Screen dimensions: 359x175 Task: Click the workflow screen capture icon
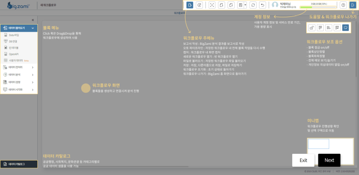tap(212, 5)
